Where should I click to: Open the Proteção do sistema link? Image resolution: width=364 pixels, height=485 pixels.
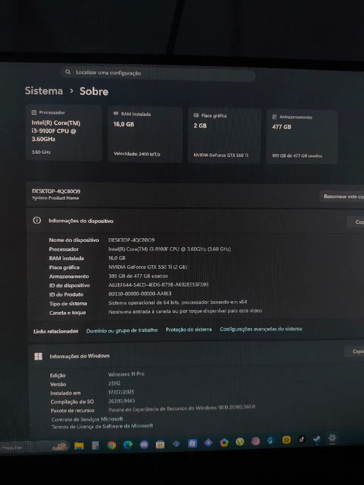(189, 329)
